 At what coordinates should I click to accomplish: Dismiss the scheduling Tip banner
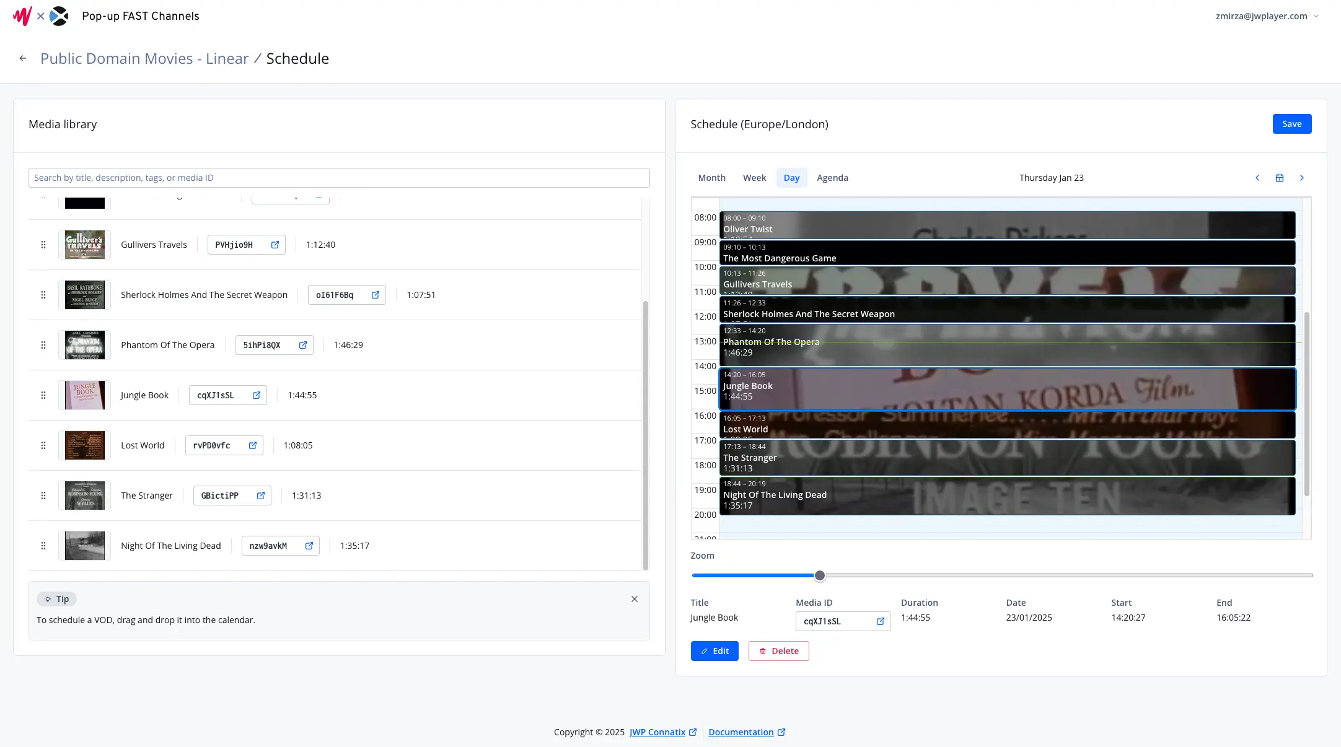tap(634, 599)
